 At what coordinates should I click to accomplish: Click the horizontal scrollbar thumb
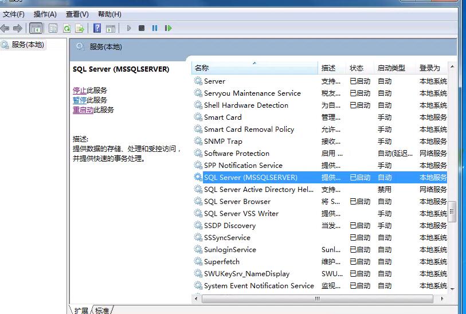click(318, 299)
